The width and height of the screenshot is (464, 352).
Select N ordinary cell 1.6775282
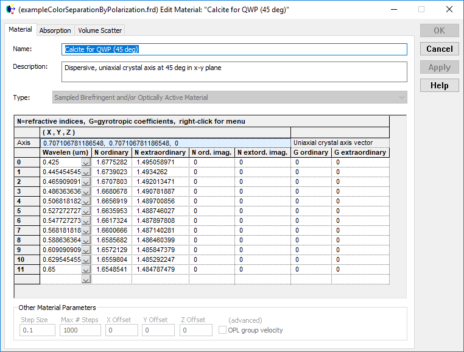click(x=112, y=162)
